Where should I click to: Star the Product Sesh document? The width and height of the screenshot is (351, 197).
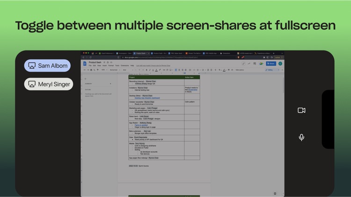click(104, 62)
